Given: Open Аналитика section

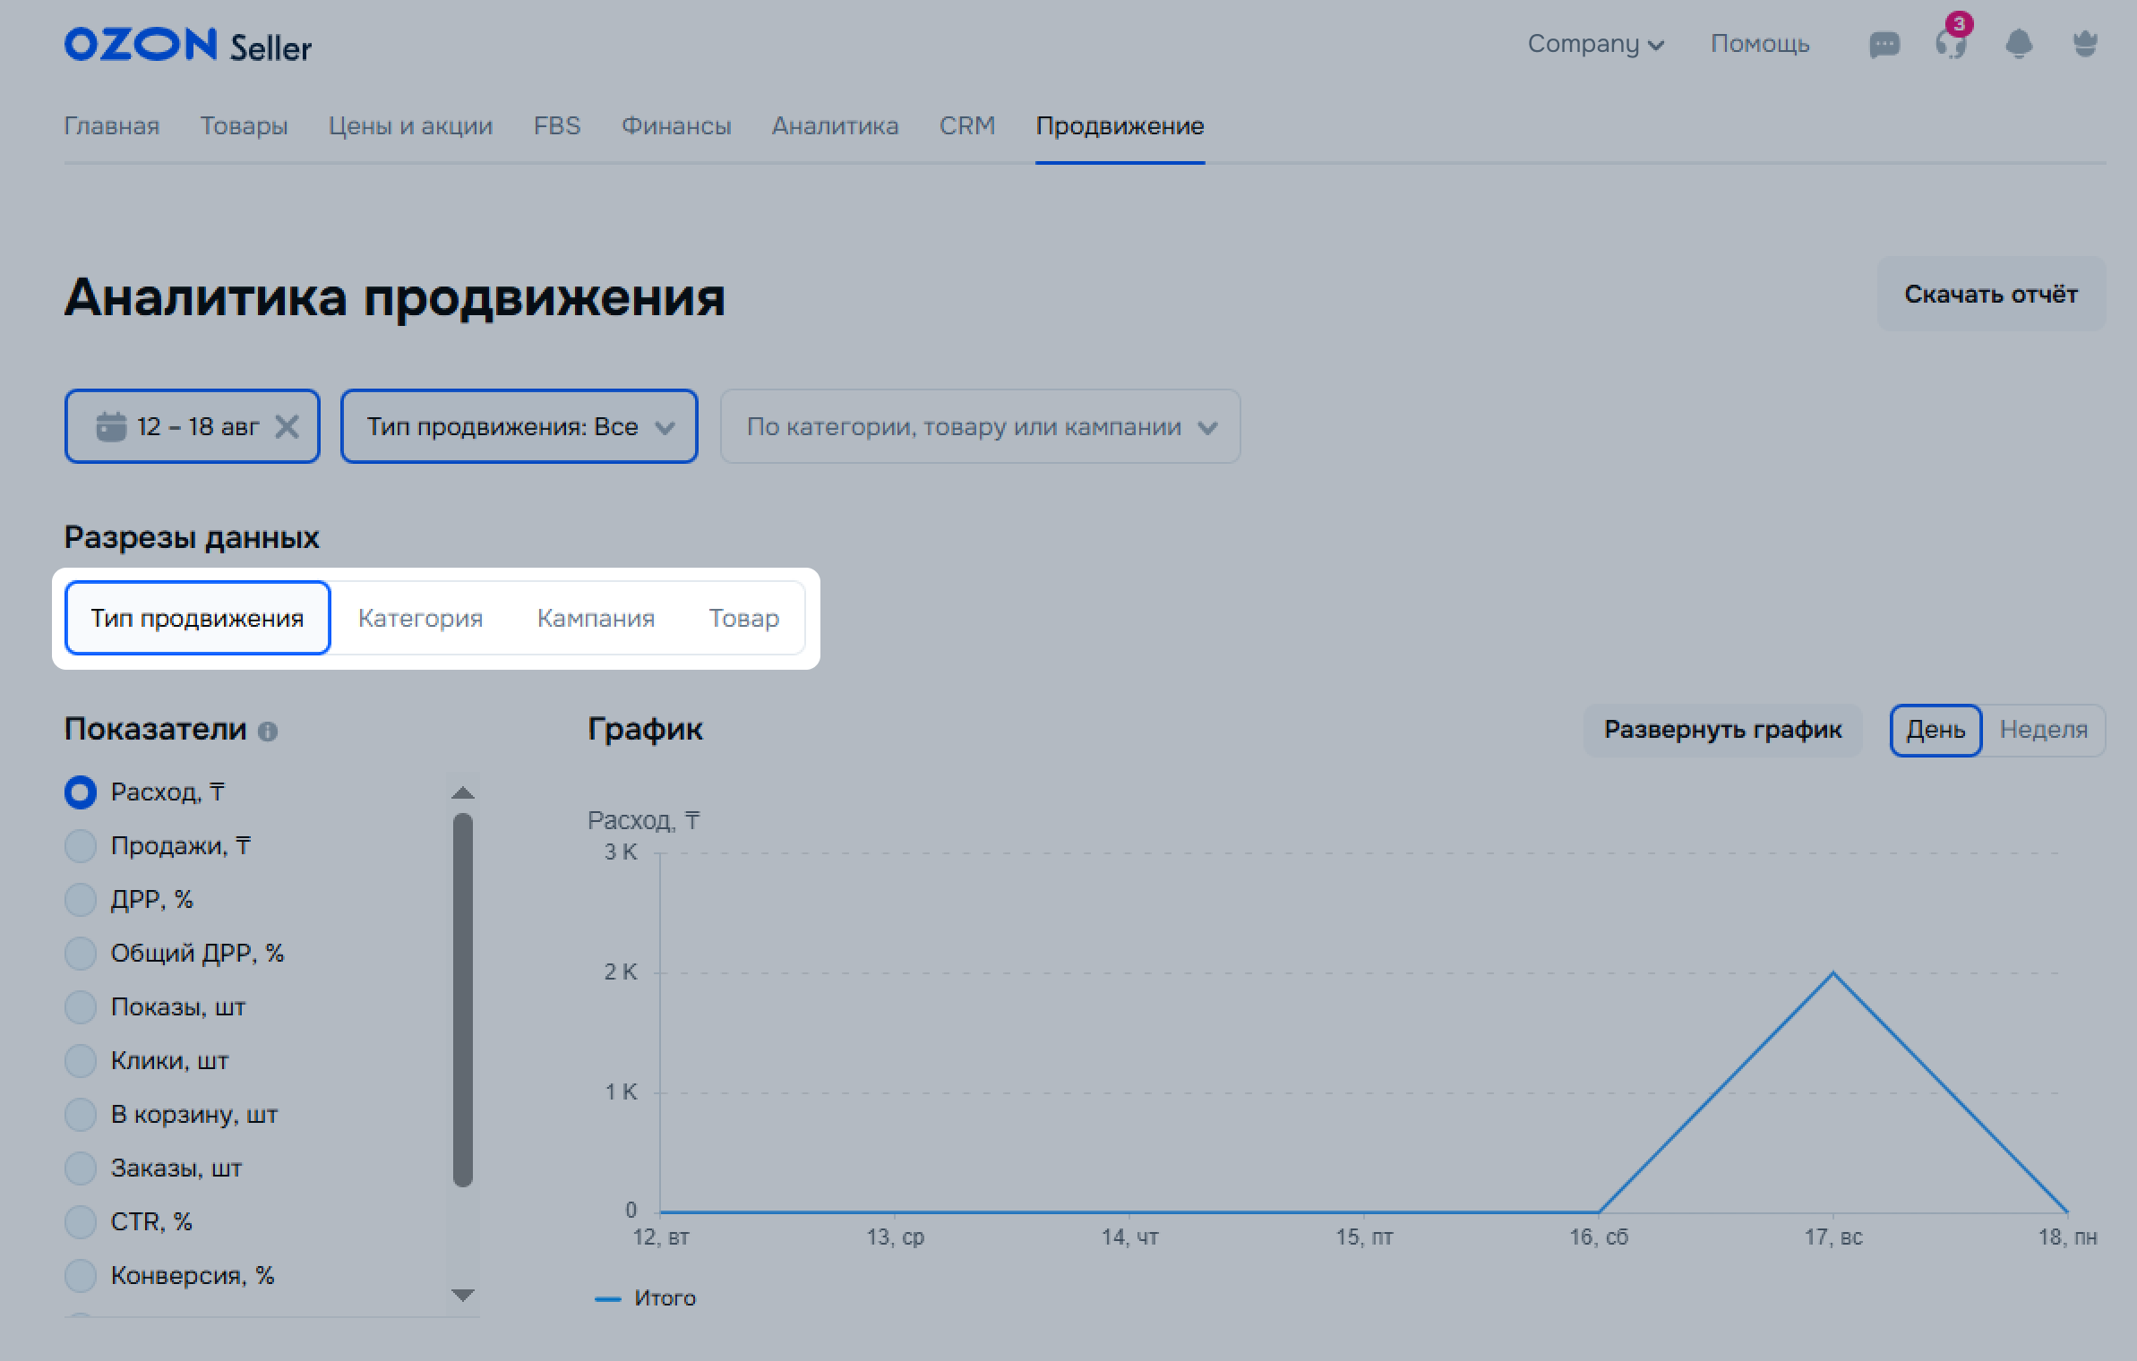Looking at the screenshot, I should pyautogui.click(x=835, y=126).
